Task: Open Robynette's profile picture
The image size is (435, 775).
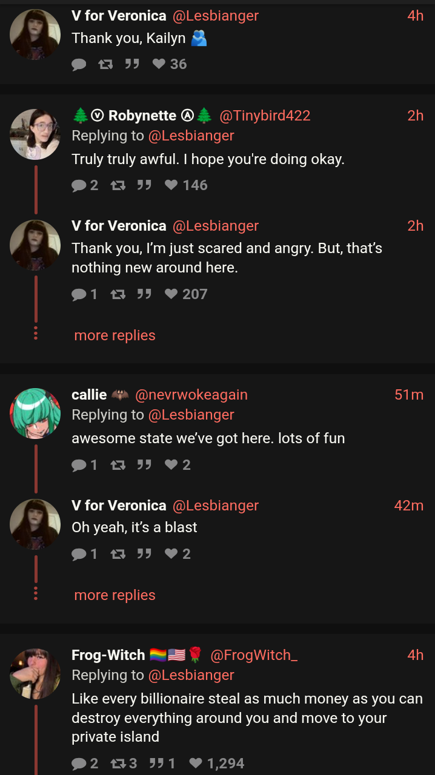Action: pos(35,134)
